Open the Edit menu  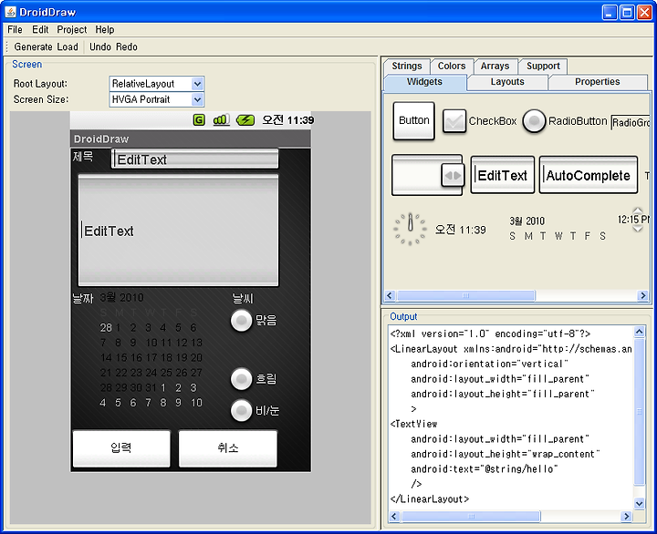40,30
